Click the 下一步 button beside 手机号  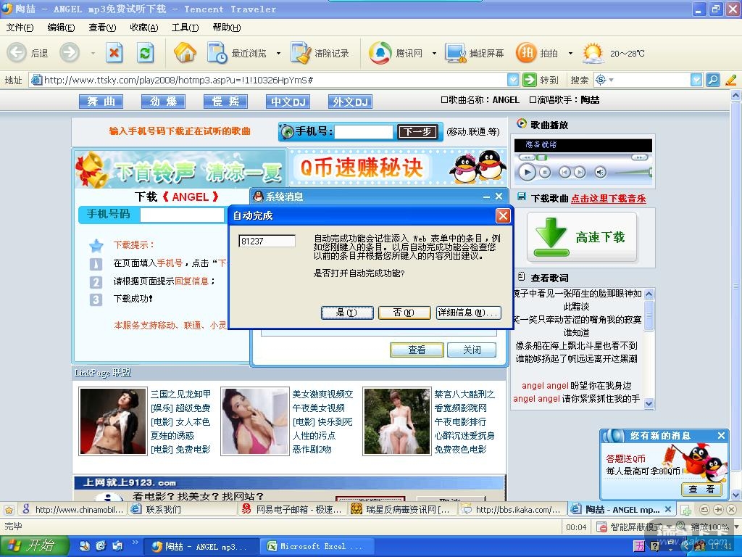[417, 132]
